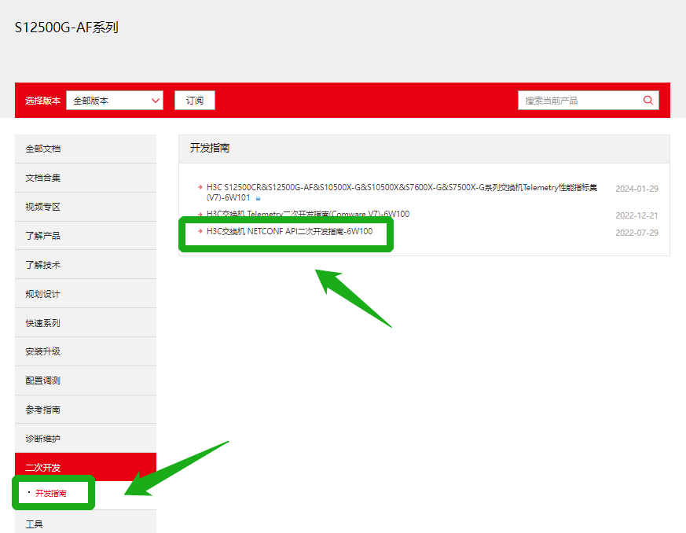Open 安装升级 sidebar category

pos(86,351)
